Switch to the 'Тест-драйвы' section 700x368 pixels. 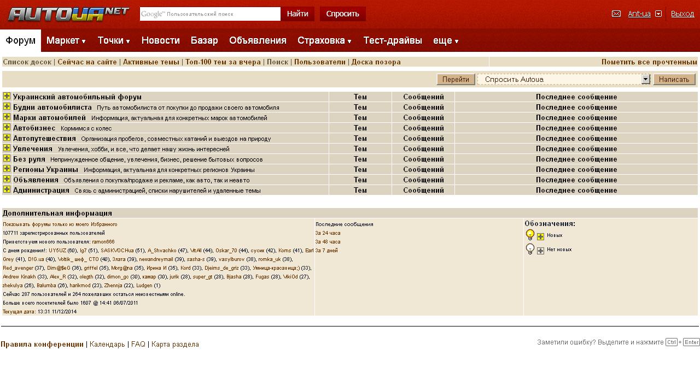393,40
